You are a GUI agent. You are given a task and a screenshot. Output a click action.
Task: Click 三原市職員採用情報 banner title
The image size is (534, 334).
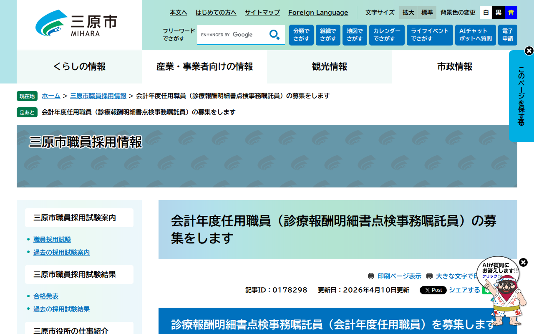[x=86, y=142]
